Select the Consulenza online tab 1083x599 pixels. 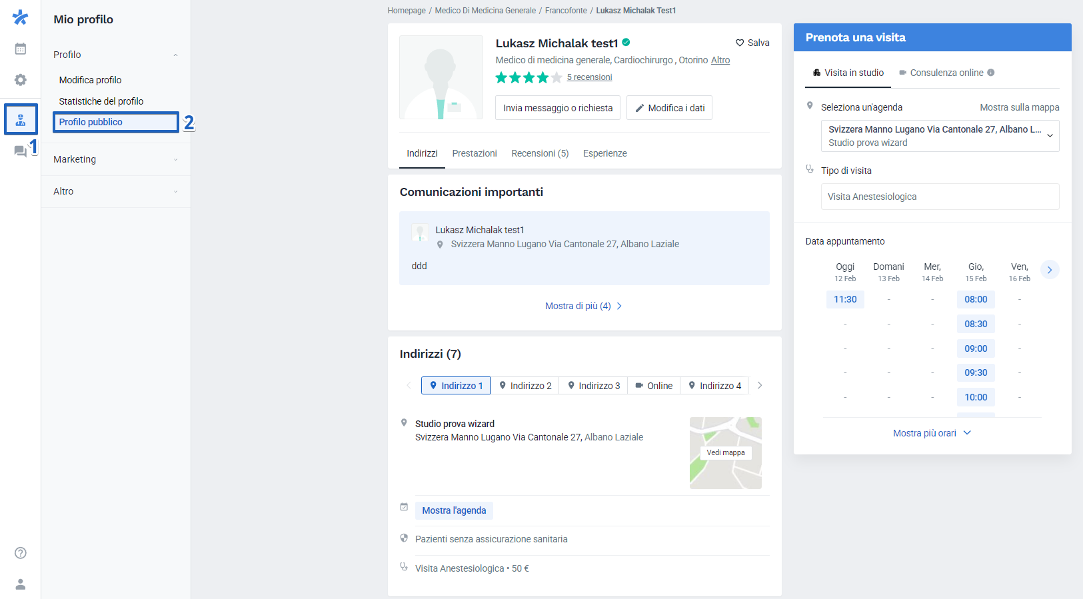click(946, 73)
